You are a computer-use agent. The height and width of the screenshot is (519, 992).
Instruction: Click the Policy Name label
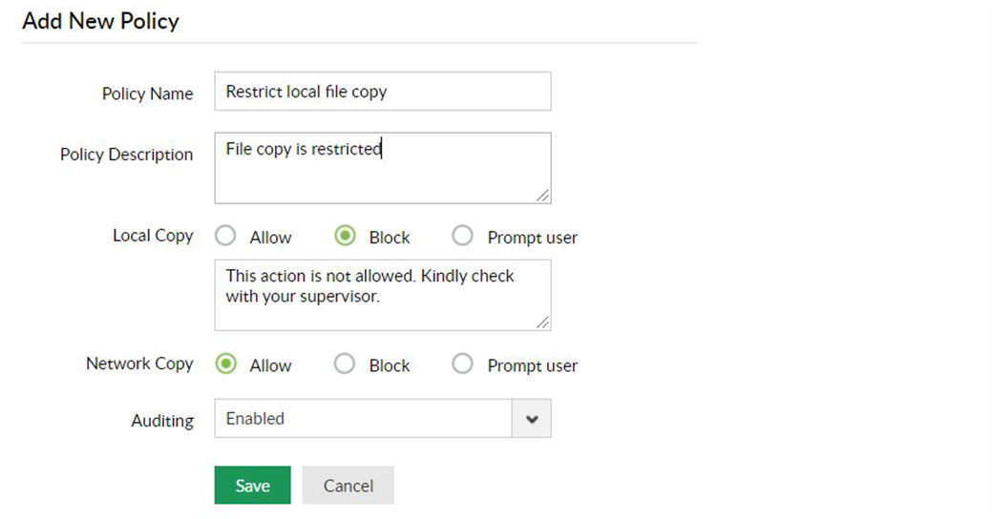[147, 93]
